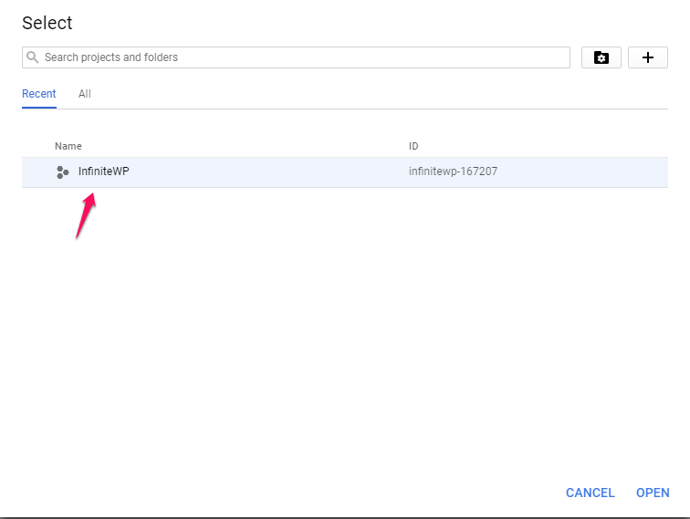Switch to the All tab

tap(85, 94)
